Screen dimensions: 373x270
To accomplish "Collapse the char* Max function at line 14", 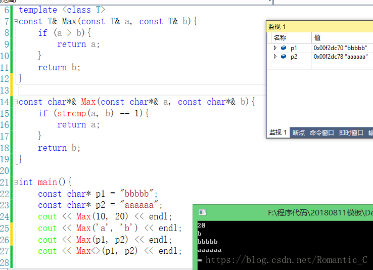I will tap(16, 102).
